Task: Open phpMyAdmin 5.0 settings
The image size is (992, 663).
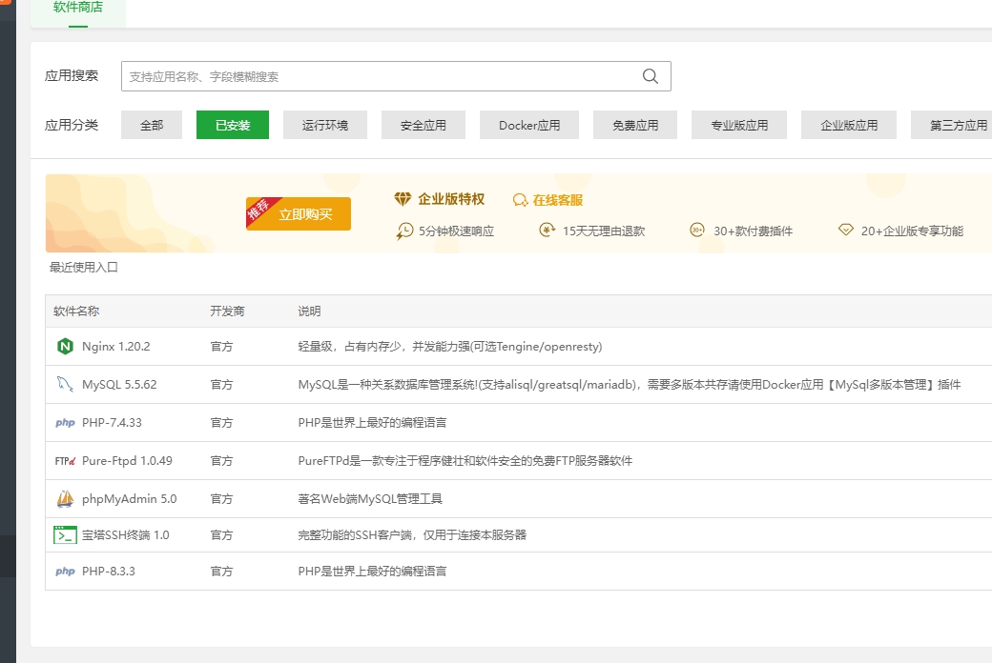Action: tap(129, 498)
